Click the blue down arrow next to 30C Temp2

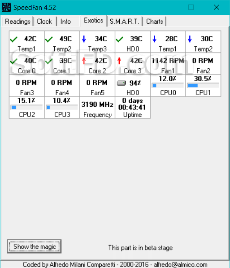tap(190, 39)
